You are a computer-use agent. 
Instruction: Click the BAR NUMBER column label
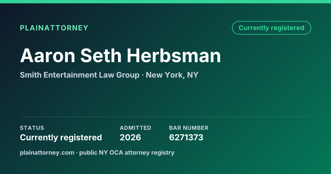[x=189, y=128]
